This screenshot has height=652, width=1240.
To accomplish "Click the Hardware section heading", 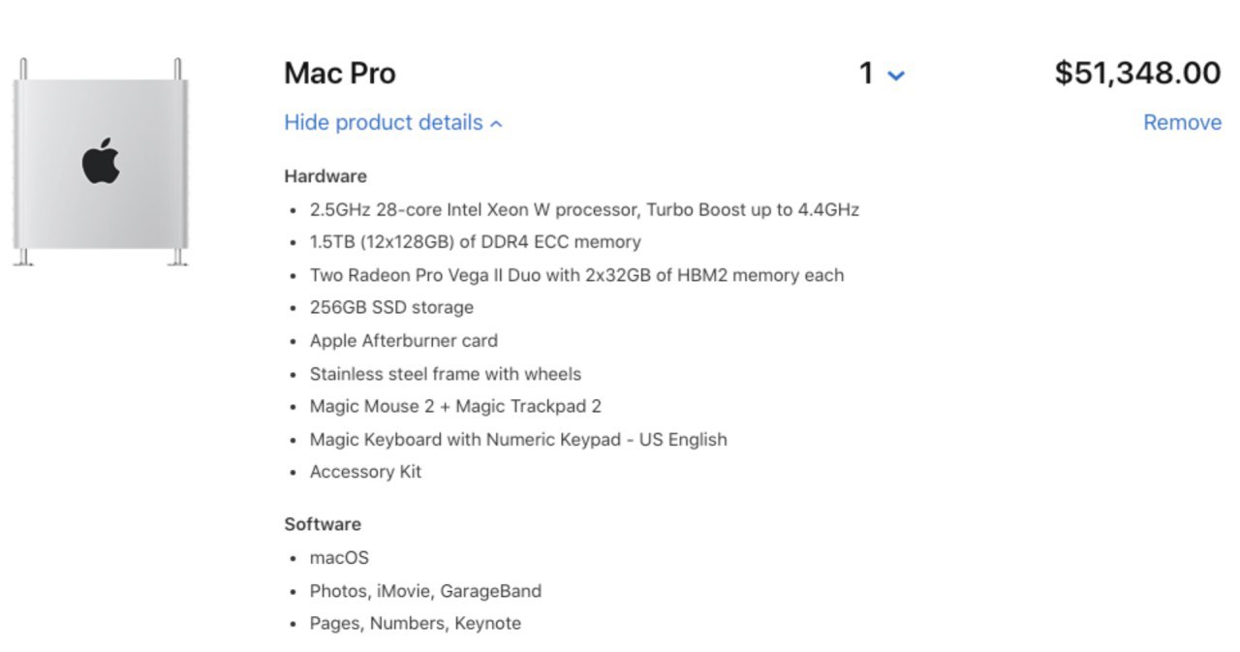I will coord(325,176).
